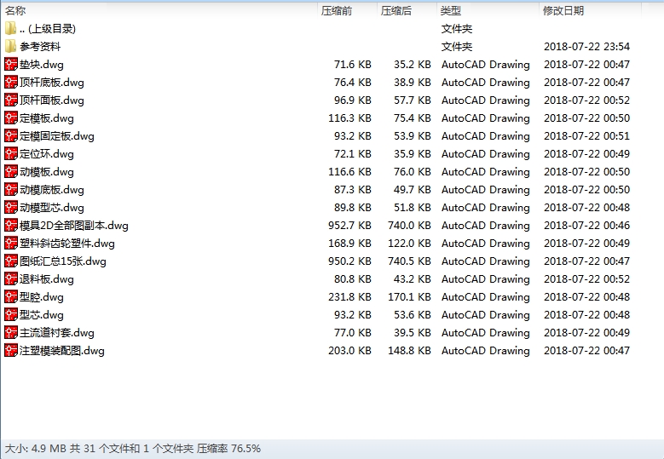Click the DWG icon of 动模型芯.dwg
664x459 pixels.
[x=10, y=207]
